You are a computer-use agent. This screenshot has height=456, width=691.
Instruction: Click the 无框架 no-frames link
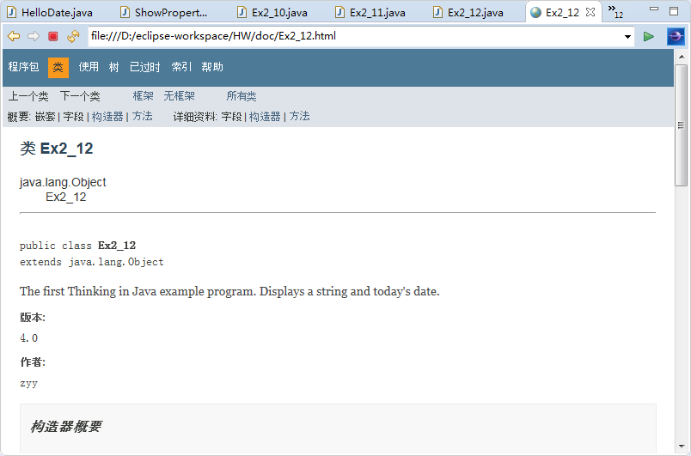click(179, 96)
